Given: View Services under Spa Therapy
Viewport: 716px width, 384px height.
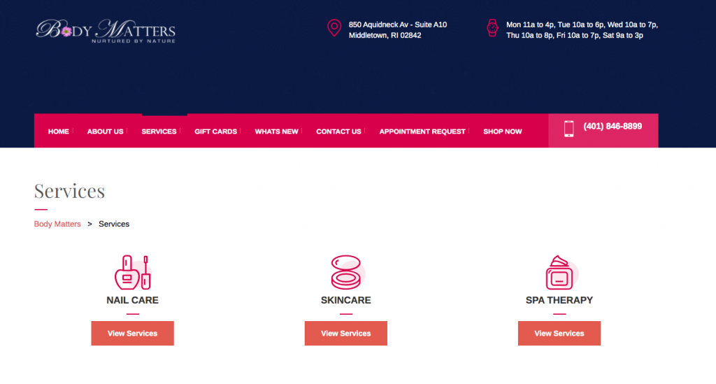Looking at the screenshot, I should pos(559,334).
